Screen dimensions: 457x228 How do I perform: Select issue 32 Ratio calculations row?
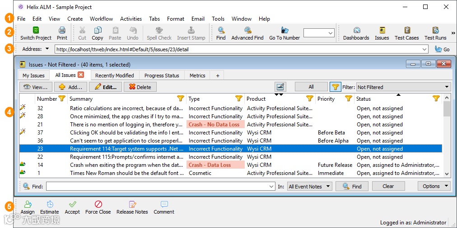pyautogui.click(x=231, y=108)
